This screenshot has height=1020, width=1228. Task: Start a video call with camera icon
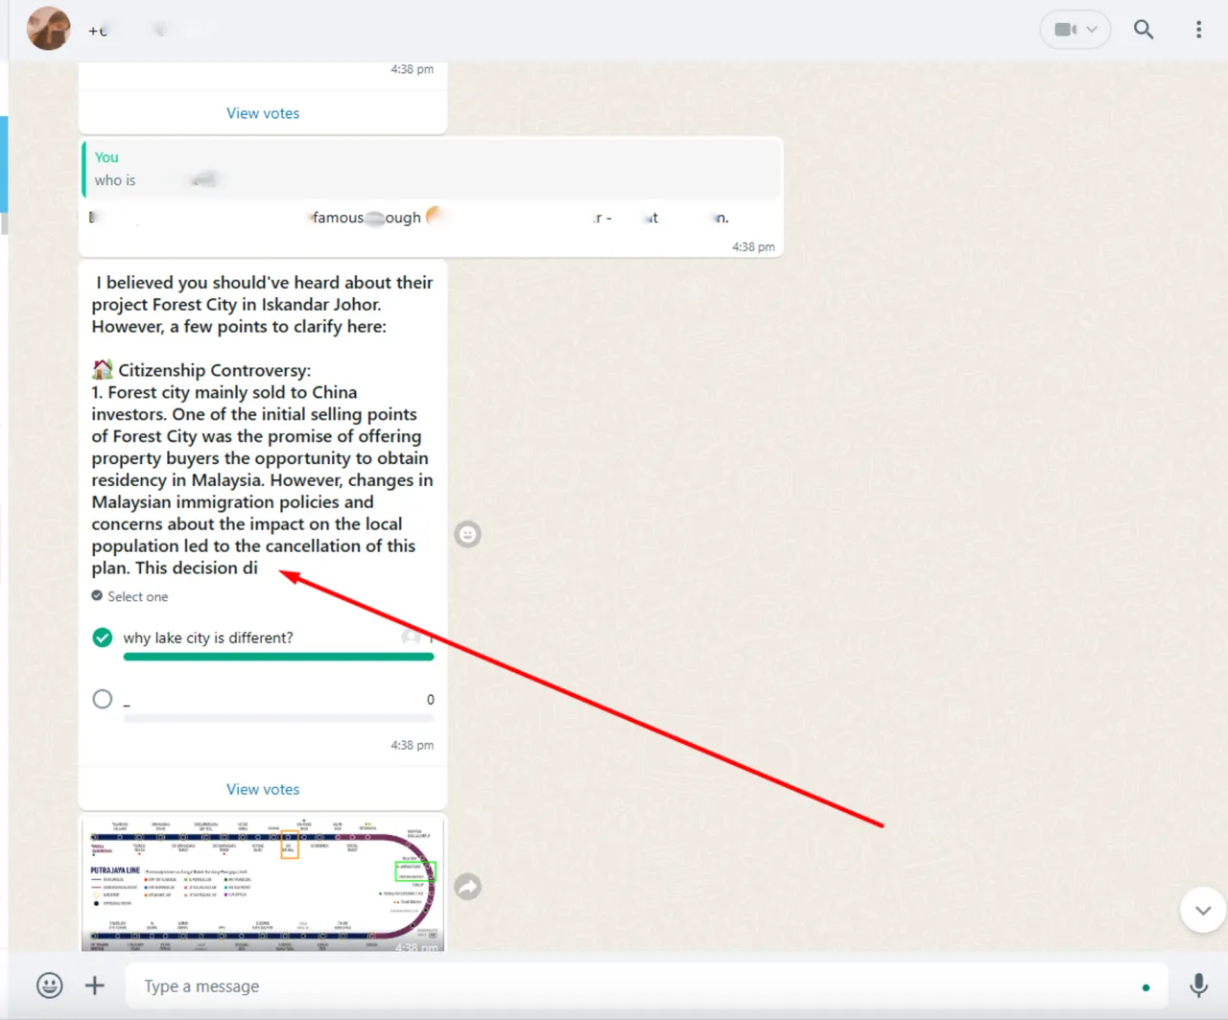click(1064, 30)
